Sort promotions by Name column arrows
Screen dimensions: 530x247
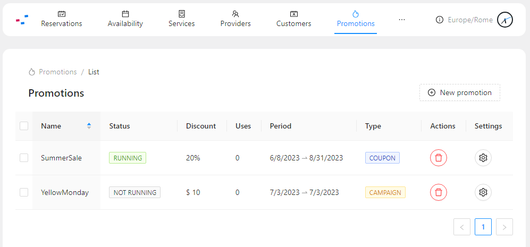coord(89,126)
